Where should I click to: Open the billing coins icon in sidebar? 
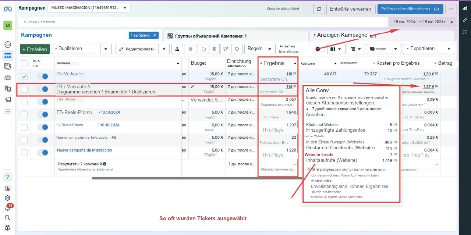8,88
